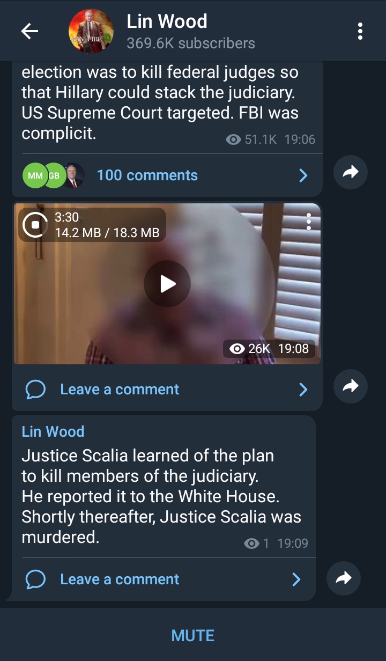Go back using the arrow icon
This screenshot has height=661, width=386.
[29, 31]
